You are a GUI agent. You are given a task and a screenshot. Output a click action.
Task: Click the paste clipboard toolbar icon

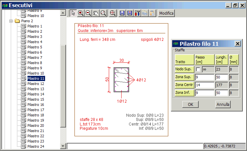pyautogui.click(x=152, y=13)
